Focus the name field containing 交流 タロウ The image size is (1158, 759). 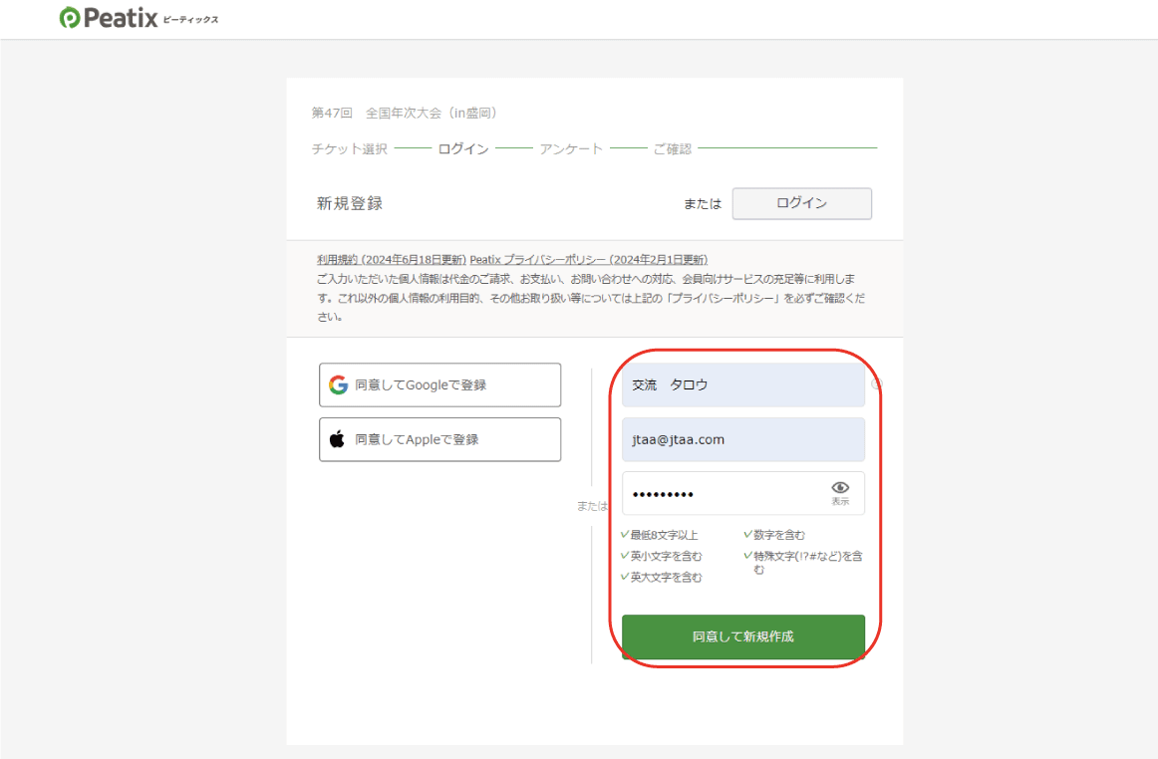coord(743,384)
